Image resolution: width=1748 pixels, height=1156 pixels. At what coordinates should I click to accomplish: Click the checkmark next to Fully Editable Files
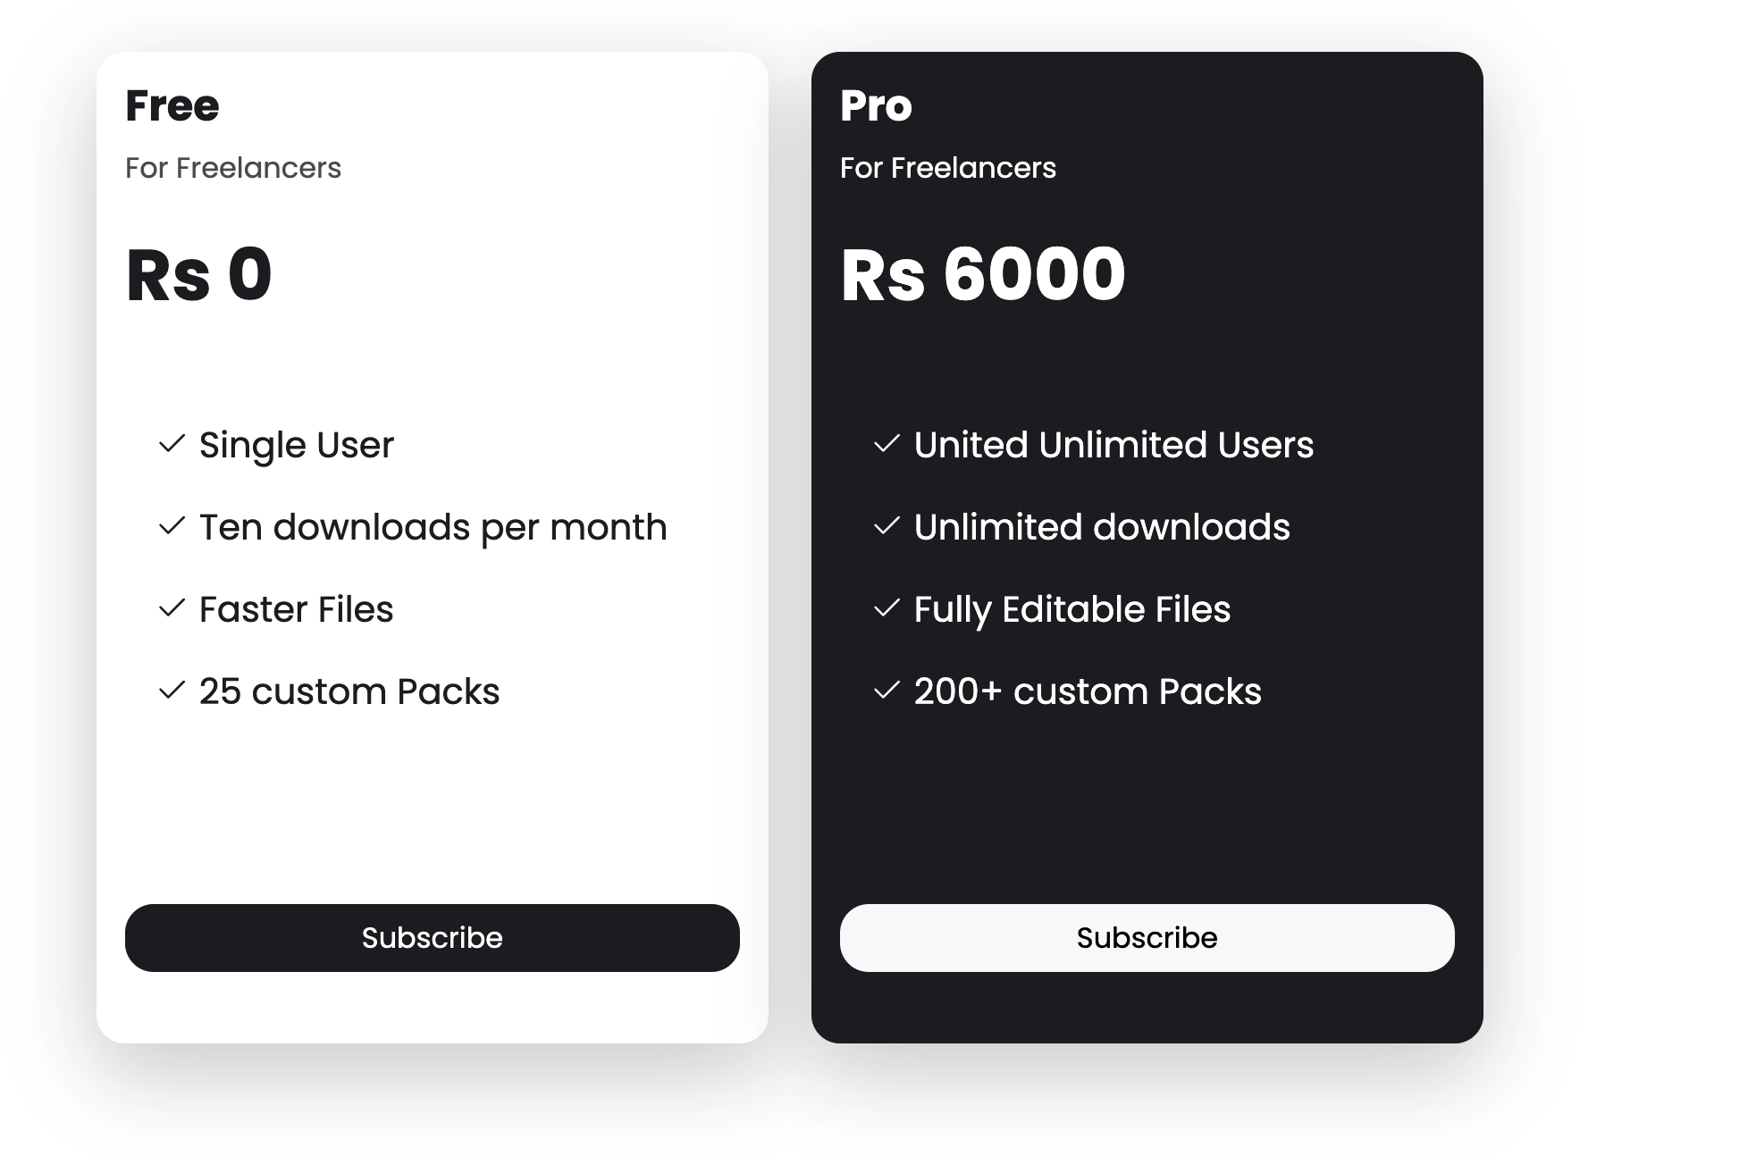coord(887,607)
